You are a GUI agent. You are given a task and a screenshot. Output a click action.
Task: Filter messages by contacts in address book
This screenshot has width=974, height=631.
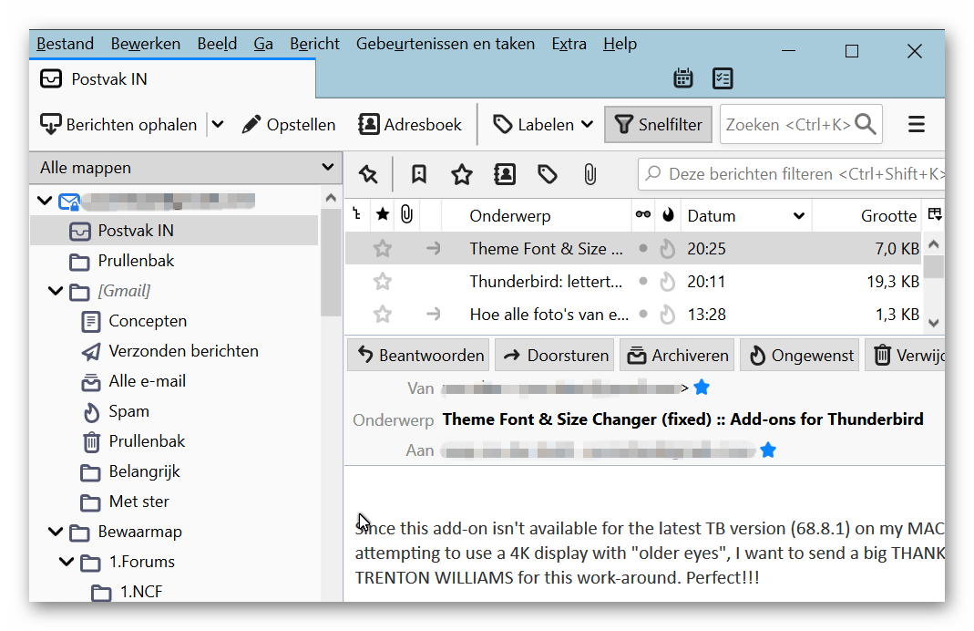[505, 175]
